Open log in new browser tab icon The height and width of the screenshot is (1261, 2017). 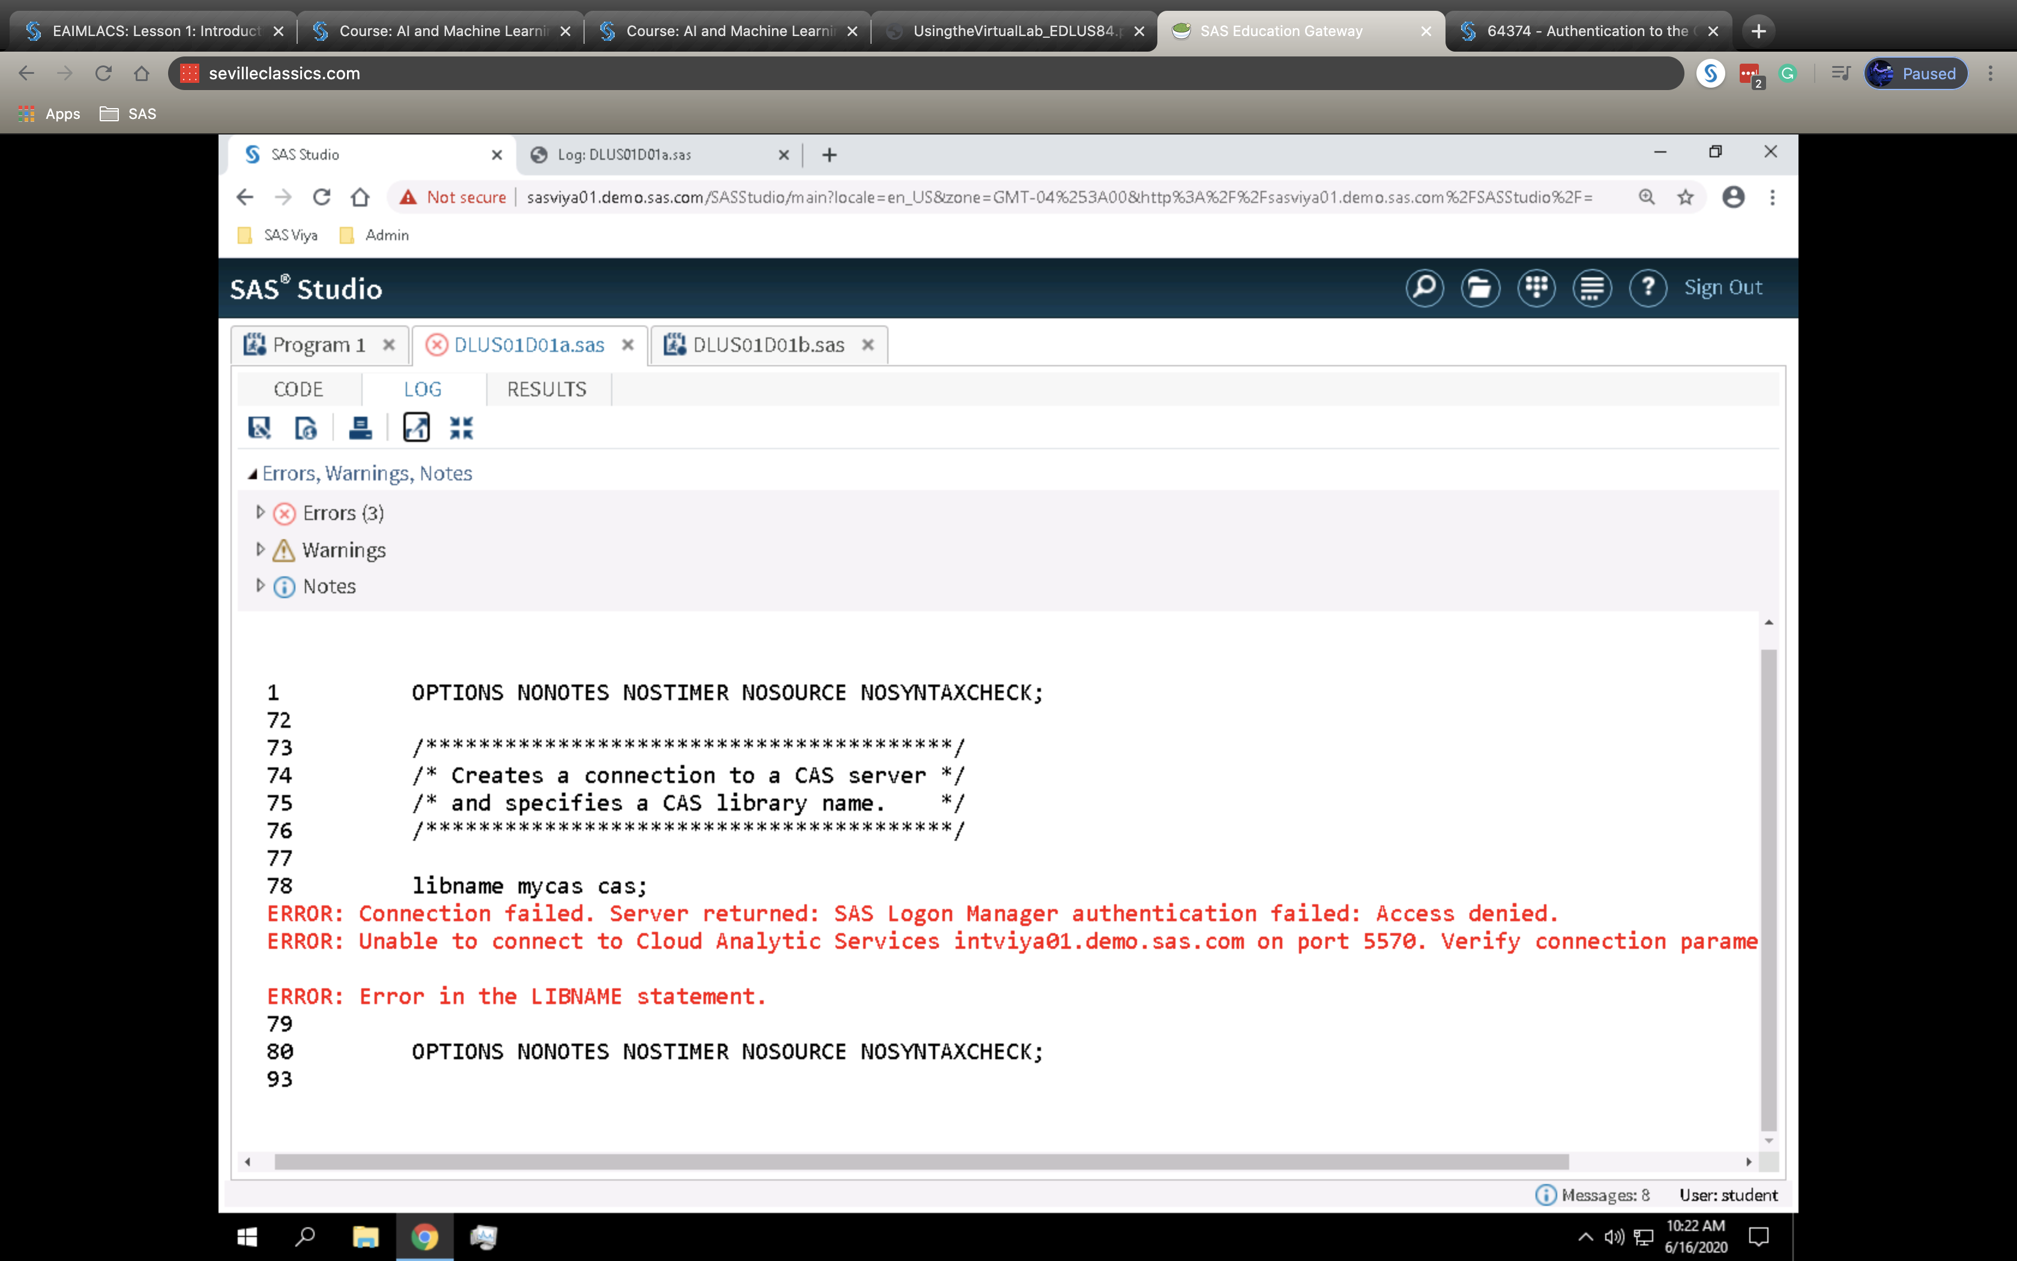(416, 427)
